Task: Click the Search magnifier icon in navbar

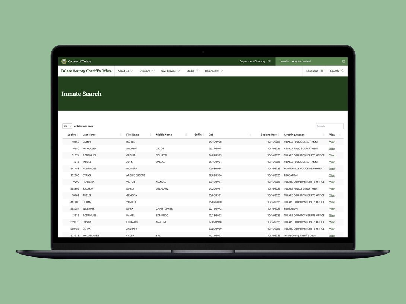Action: pos(343,71)
